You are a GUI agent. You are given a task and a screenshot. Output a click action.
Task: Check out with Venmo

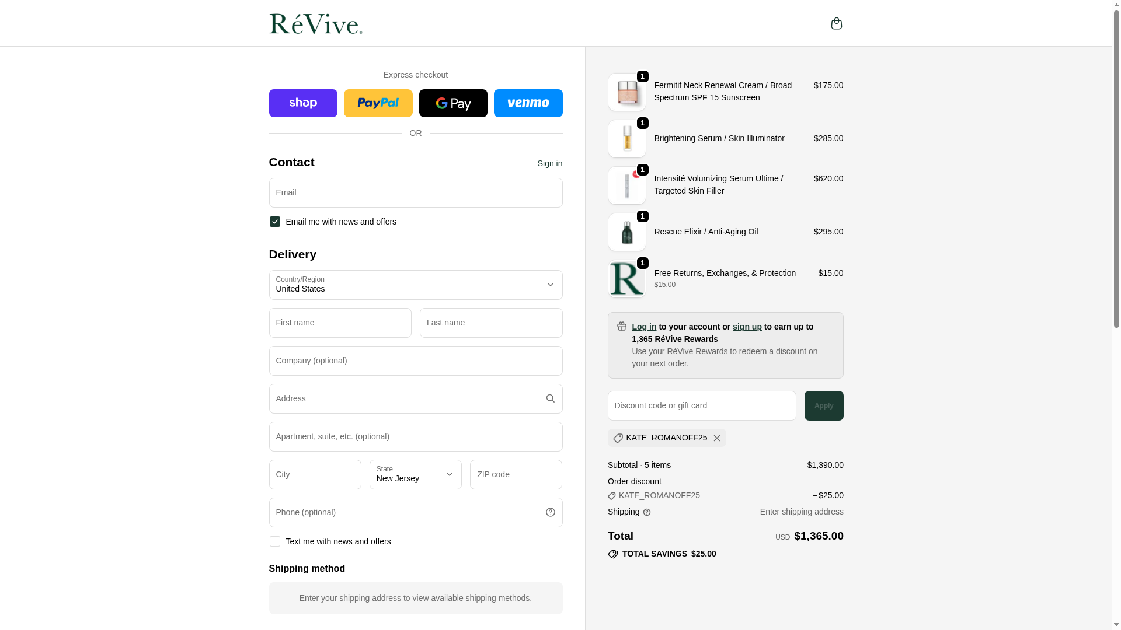528,103
